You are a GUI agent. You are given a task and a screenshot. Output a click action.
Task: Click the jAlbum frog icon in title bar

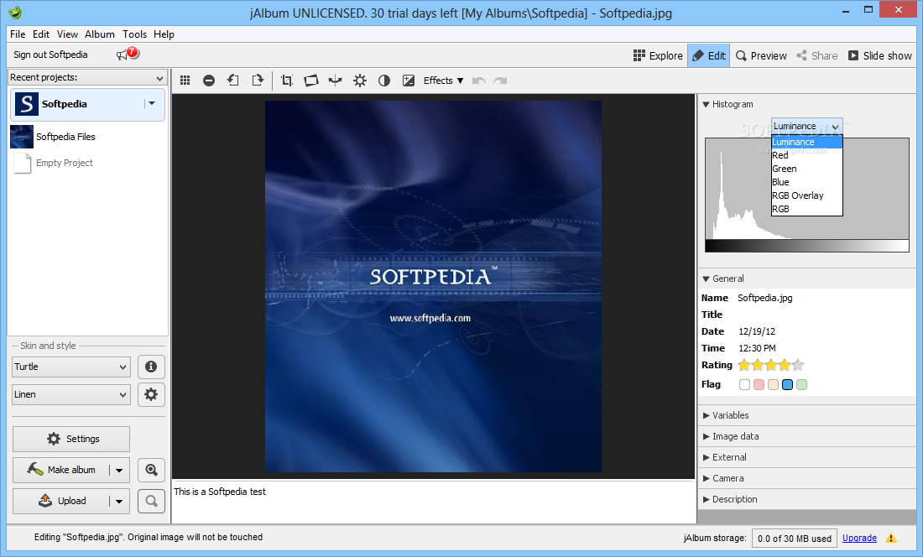(15, 12)
